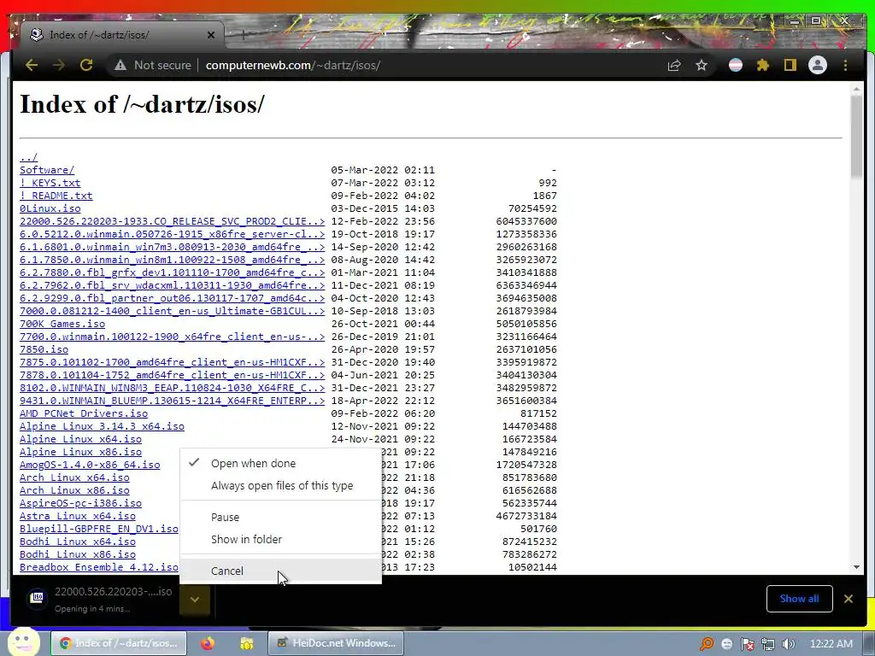875x656 pixels.
Task: Click the orange magnifier tray icon
Action: [x=707, y=644]
